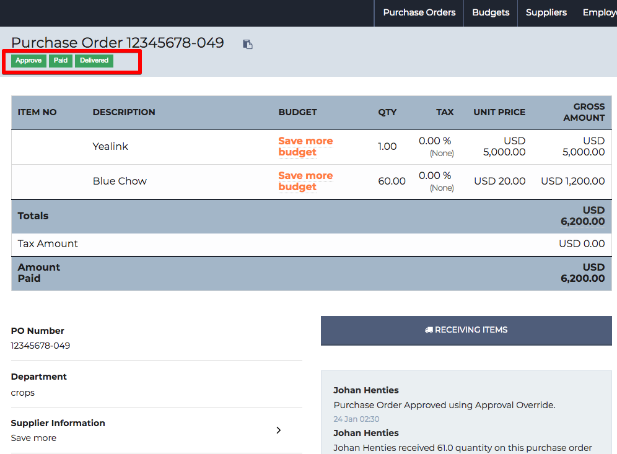Open the Save more budget link for Yealink

coord(305,146)
